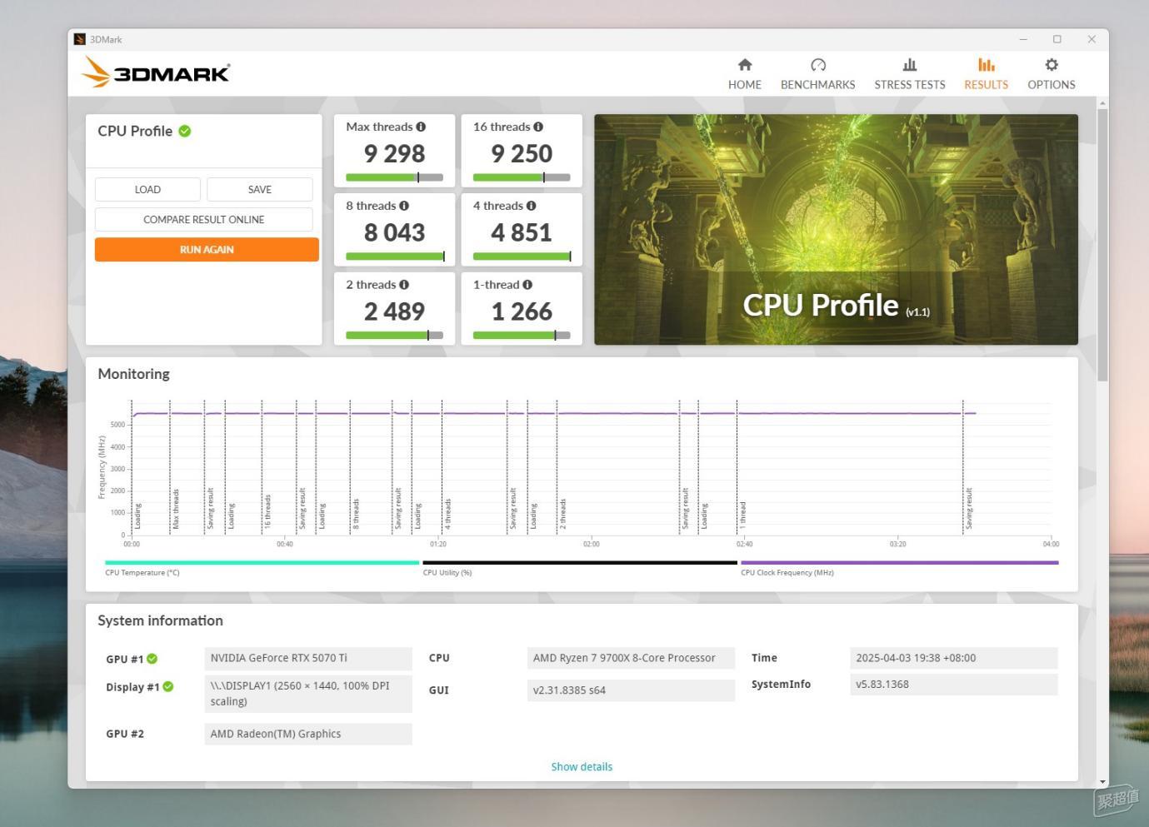Click the Load button
This screenshot has width=1149, height=827.
tap(147, 189)
